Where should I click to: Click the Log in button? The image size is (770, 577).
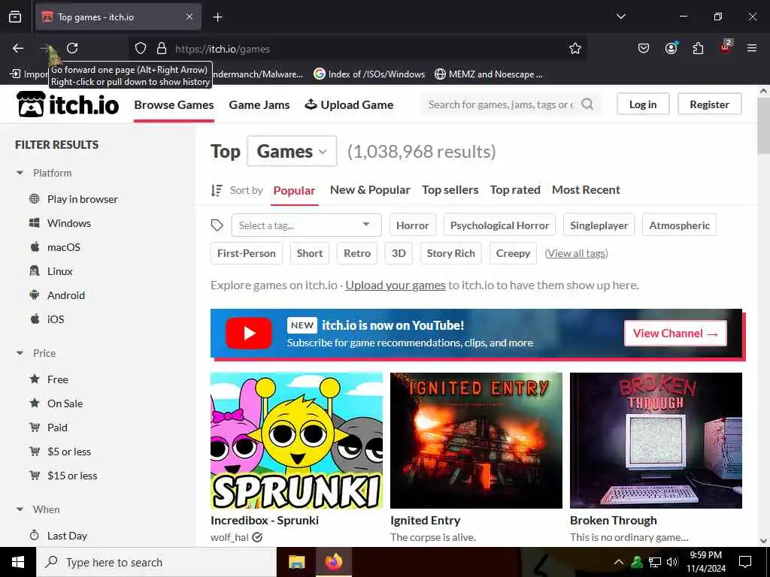[x=643, y=104]
